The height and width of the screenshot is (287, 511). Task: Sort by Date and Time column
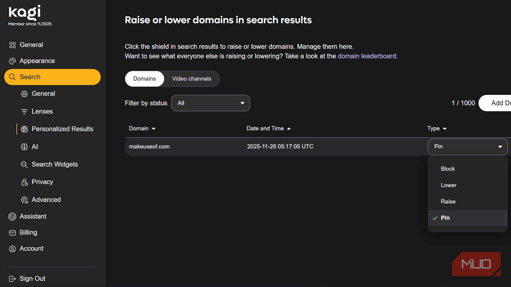coord(268,128)
